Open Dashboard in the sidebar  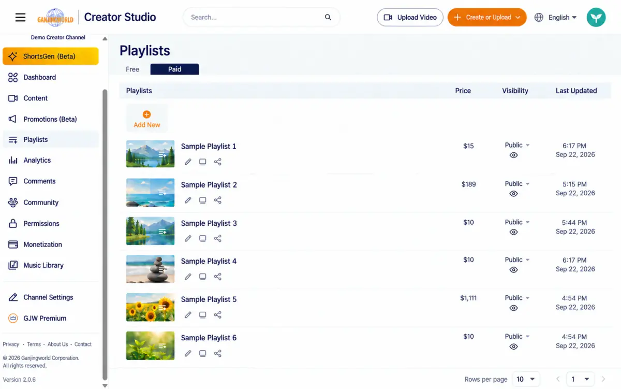51,77
